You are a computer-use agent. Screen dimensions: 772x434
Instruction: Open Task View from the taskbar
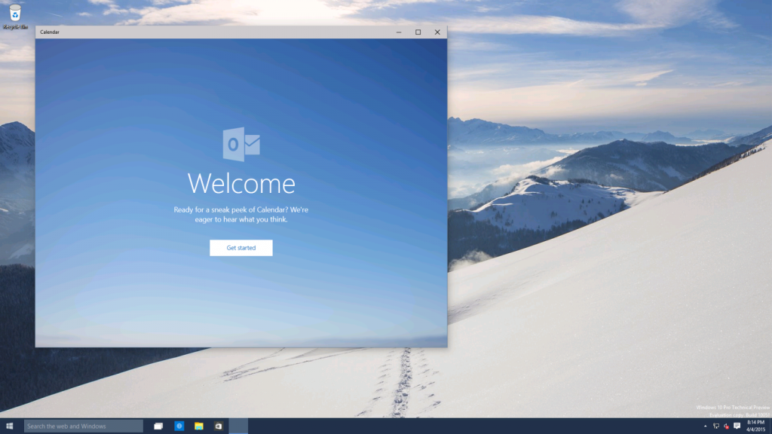[158, 426]
